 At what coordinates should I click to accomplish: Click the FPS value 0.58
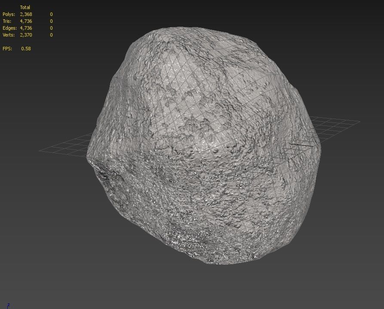click(x=26, y=49)
